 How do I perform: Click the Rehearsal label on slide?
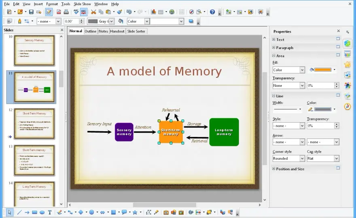171,110
